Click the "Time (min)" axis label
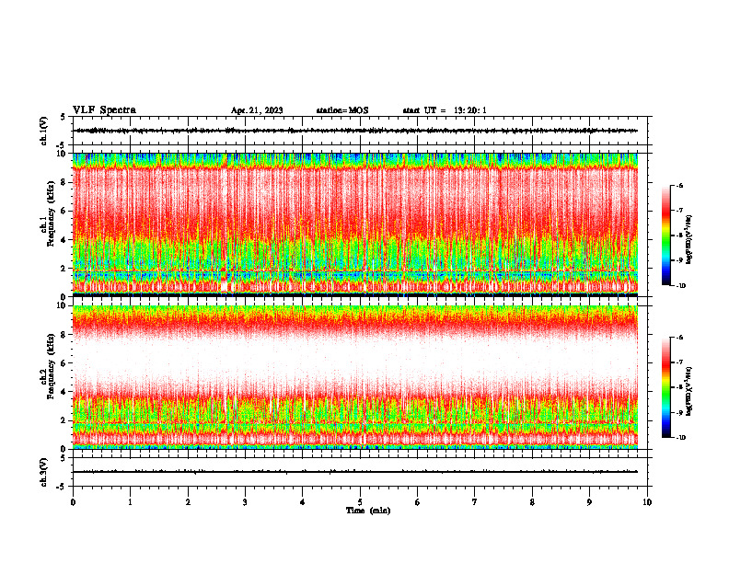The width and height of the screenshot is (729, 563). tap(368, 511)
